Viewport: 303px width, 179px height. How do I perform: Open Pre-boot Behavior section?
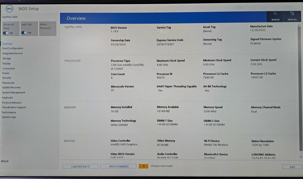12,103
